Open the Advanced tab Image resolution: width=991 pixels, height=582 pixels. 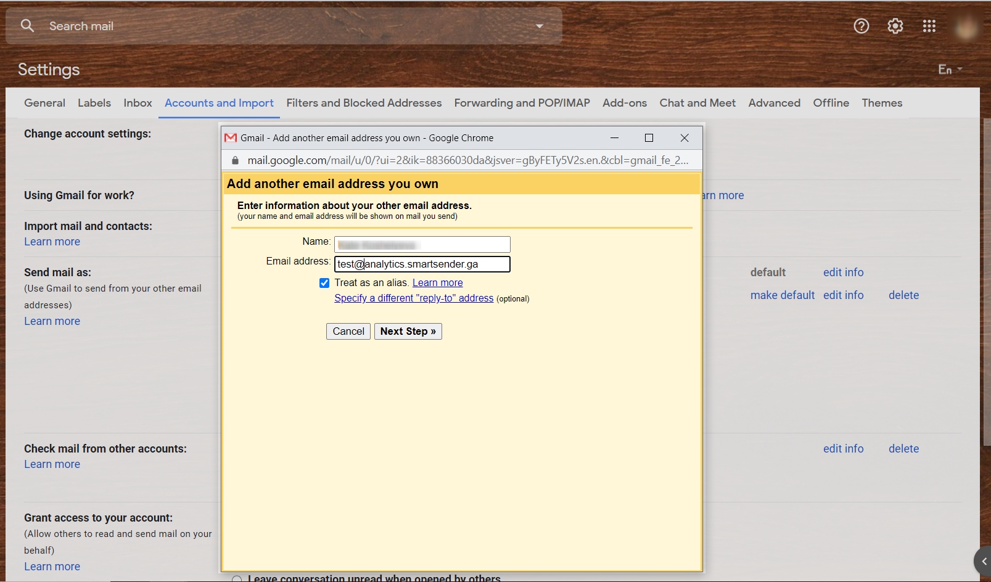(x=775, y=103)
